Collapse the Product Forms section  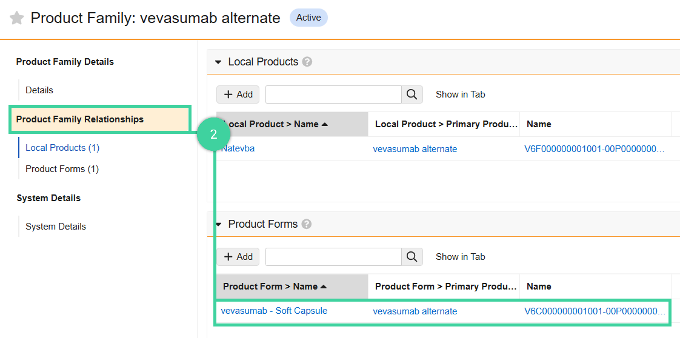point(219,224)
